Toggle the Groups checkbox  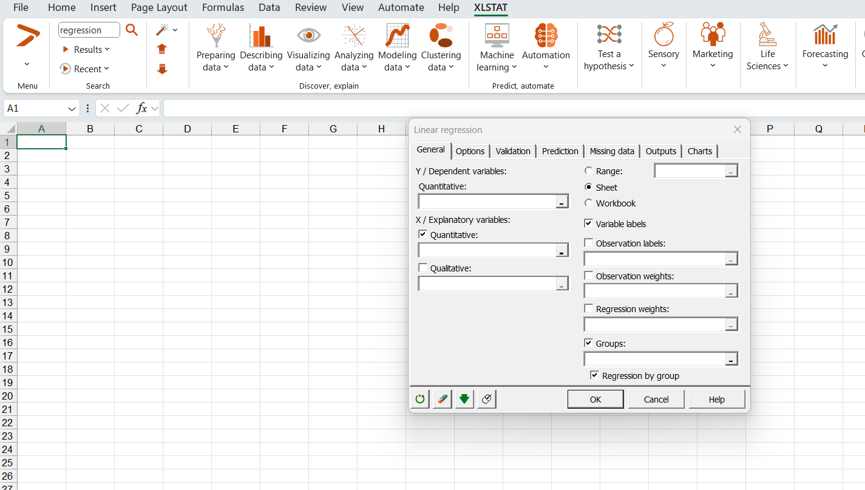coord(588,343)
